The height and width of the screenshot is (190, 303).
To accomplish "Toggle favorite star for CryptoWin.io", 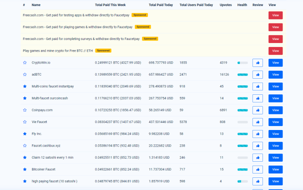I will 25,63.
